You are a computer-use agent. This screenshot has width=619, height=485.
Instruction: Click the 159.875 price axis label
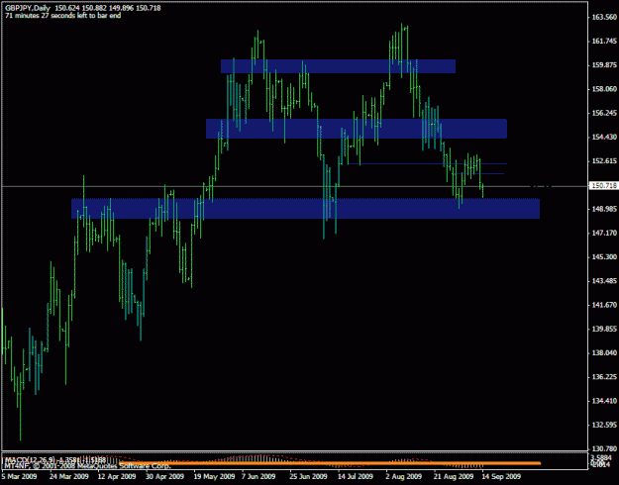pyautogui.click(x=604, y=65)
